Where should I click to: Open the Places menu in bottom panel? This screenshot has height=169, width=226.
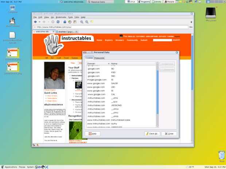22,167
